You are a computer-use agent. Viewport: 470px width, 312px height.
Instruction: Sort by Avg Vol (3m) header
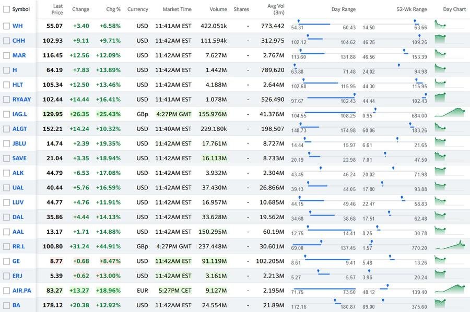[x=276, y=9]
